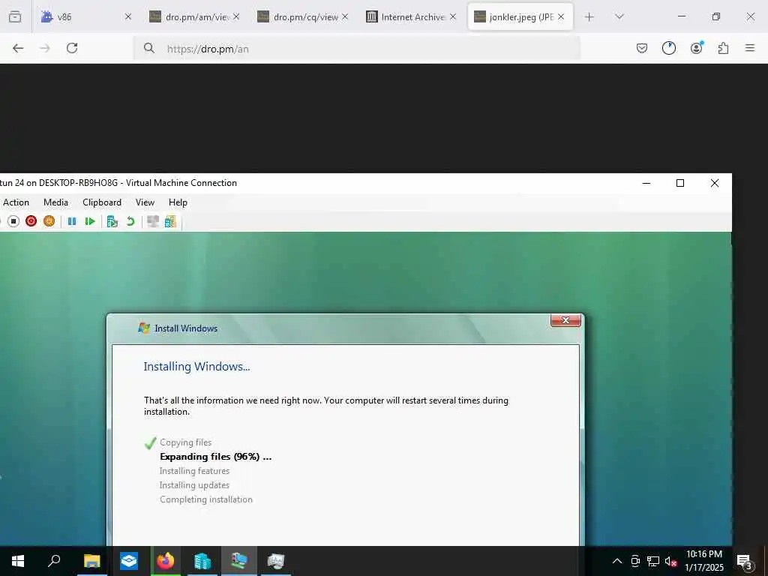768x576 pixels.
Task: Close the Internet Archive tab
Action: pyautogui.click(x=453, y=16)
